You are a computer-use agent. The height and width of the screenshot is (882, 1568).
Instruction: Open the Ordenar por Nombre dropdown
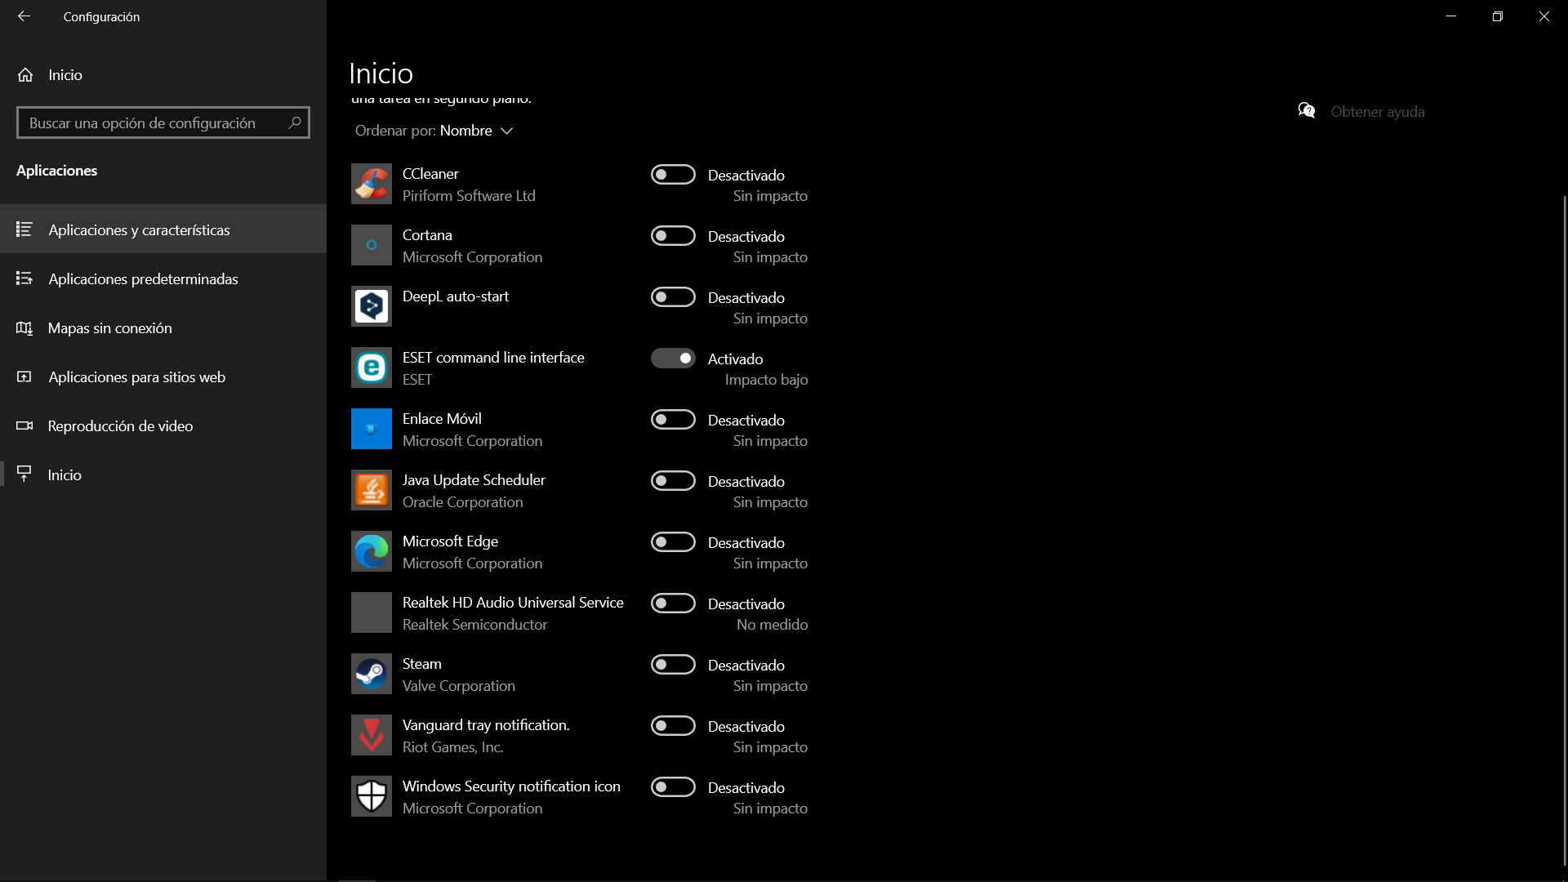coord(434,131)
